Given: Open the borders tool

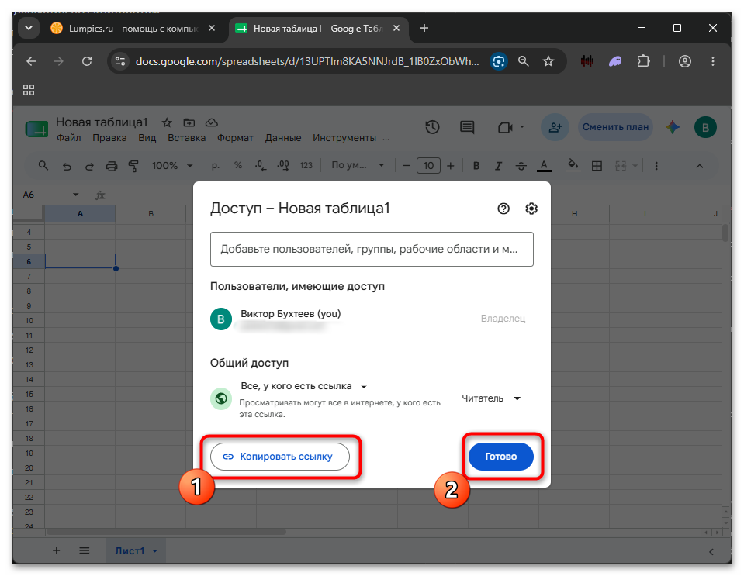Looking at the screenshot, I should pyautogui.click(x=597, y=166).
